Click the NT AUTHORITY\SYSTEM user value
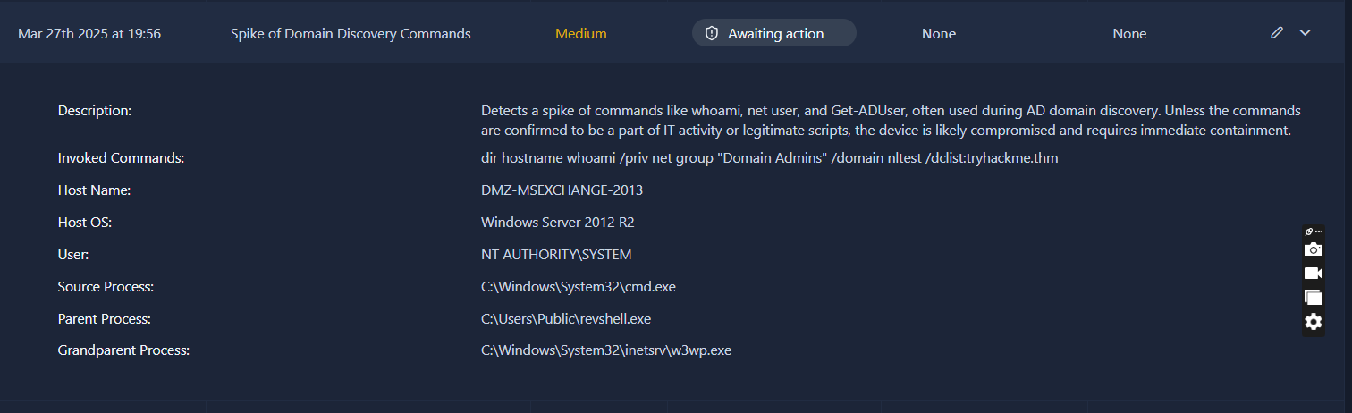Viewport: 1352px width, 413px height. tap(556, 255)
